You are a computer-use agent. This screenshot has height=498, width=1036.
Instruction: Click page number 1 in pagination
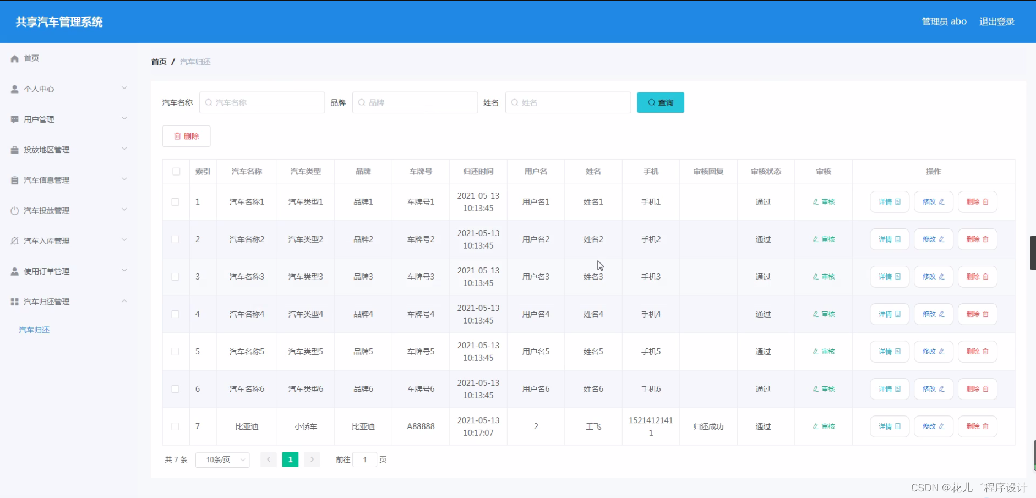(x=290, y=459)
